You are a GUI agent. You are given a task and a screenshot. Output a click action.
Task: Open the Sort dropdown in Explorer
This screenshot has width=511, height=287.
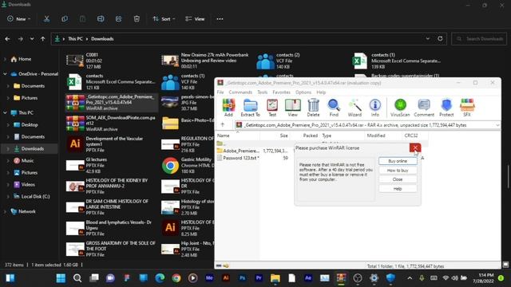pyautogui.click(x=164, y=19)
